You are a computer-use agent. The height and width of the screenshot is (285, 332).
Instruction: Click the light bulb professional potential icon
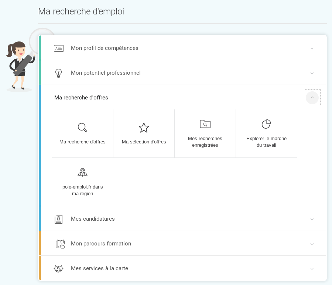[x=58, y=73]
